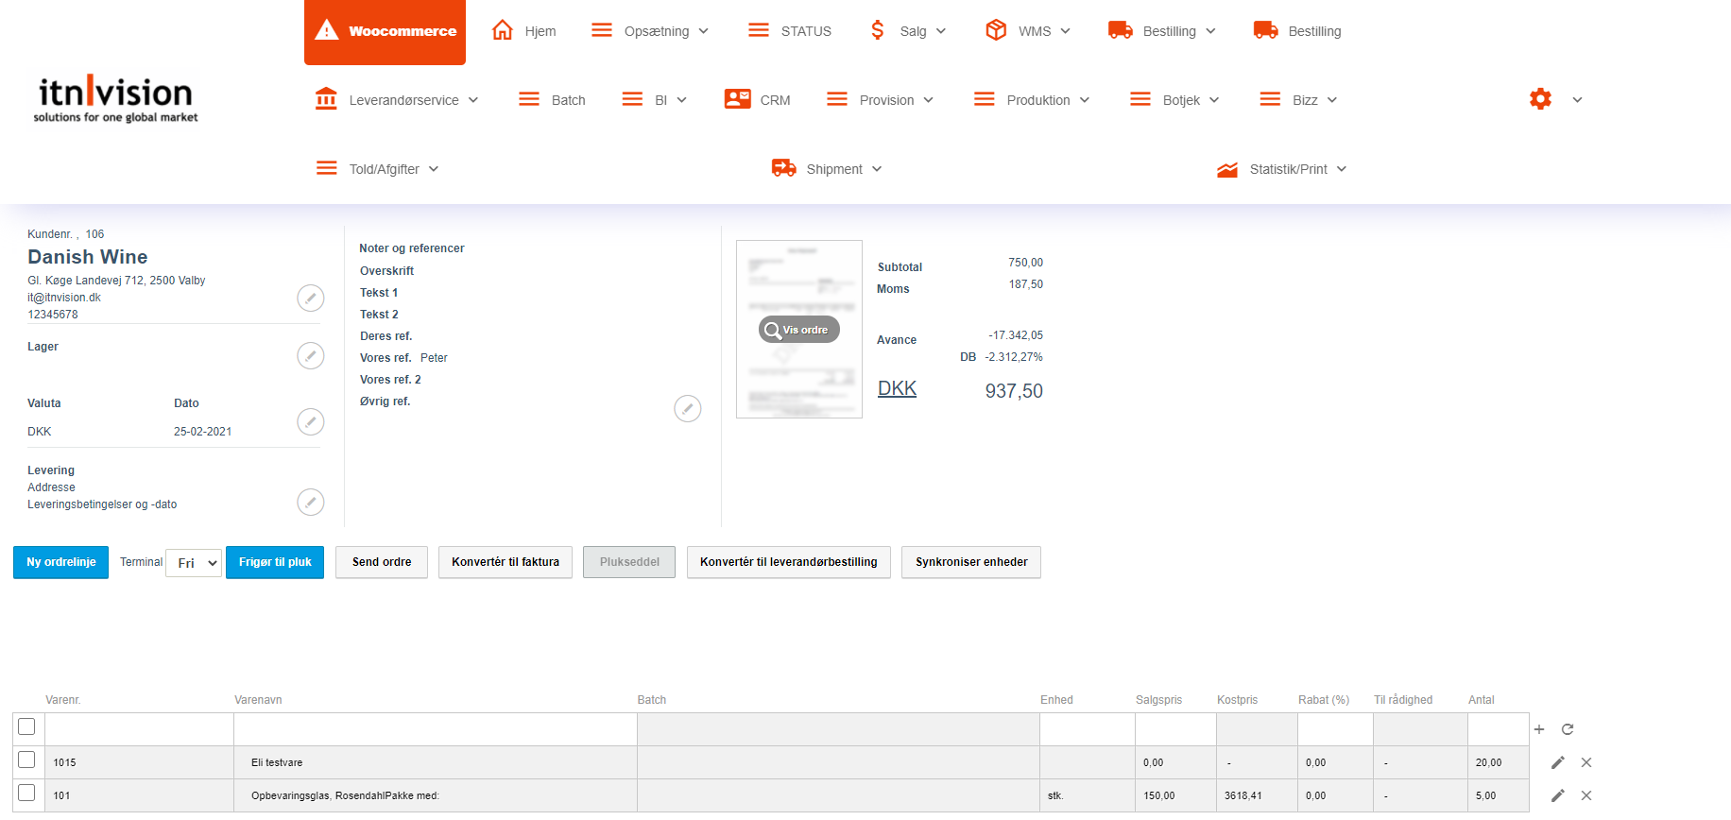Screen dimensions: 1731x820
Task: Click the Vis ordre document thumbnail
Action: tap(798, 330)
